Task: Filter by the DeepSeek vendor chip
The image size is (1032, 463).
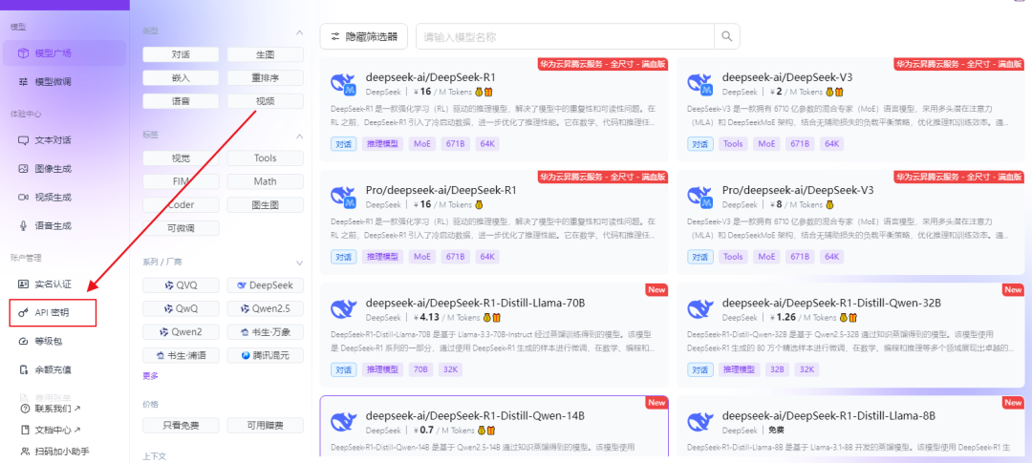Action: click(x=266, y=285)
